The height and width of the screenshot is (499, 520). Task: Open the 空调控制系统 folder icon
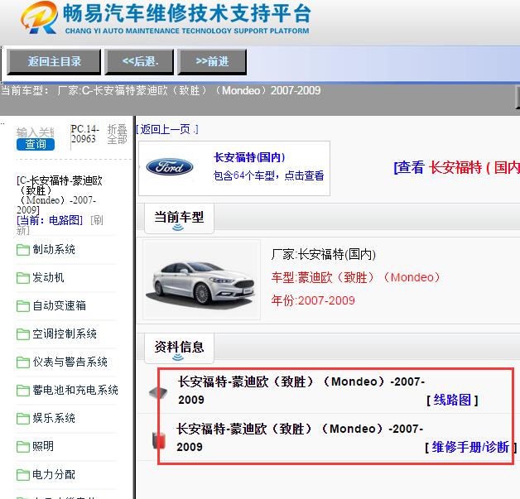click(x=23, y=334)
